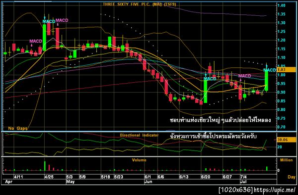
Task: Select the 7/4 date marker
Action: click(243, 177)
